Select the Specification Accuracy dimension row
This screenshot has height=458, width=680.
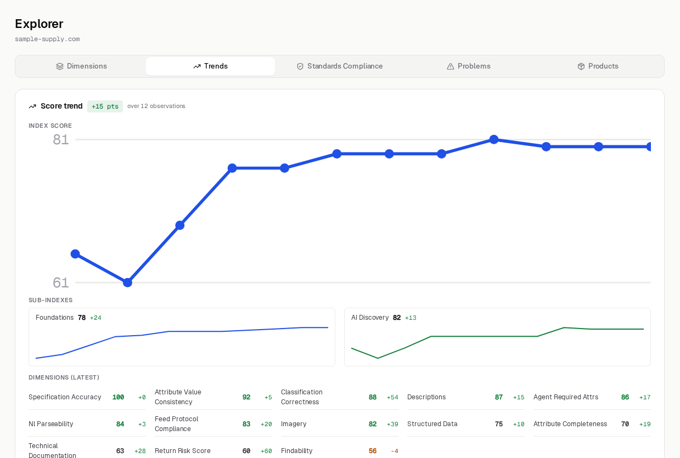pos(87,397)
